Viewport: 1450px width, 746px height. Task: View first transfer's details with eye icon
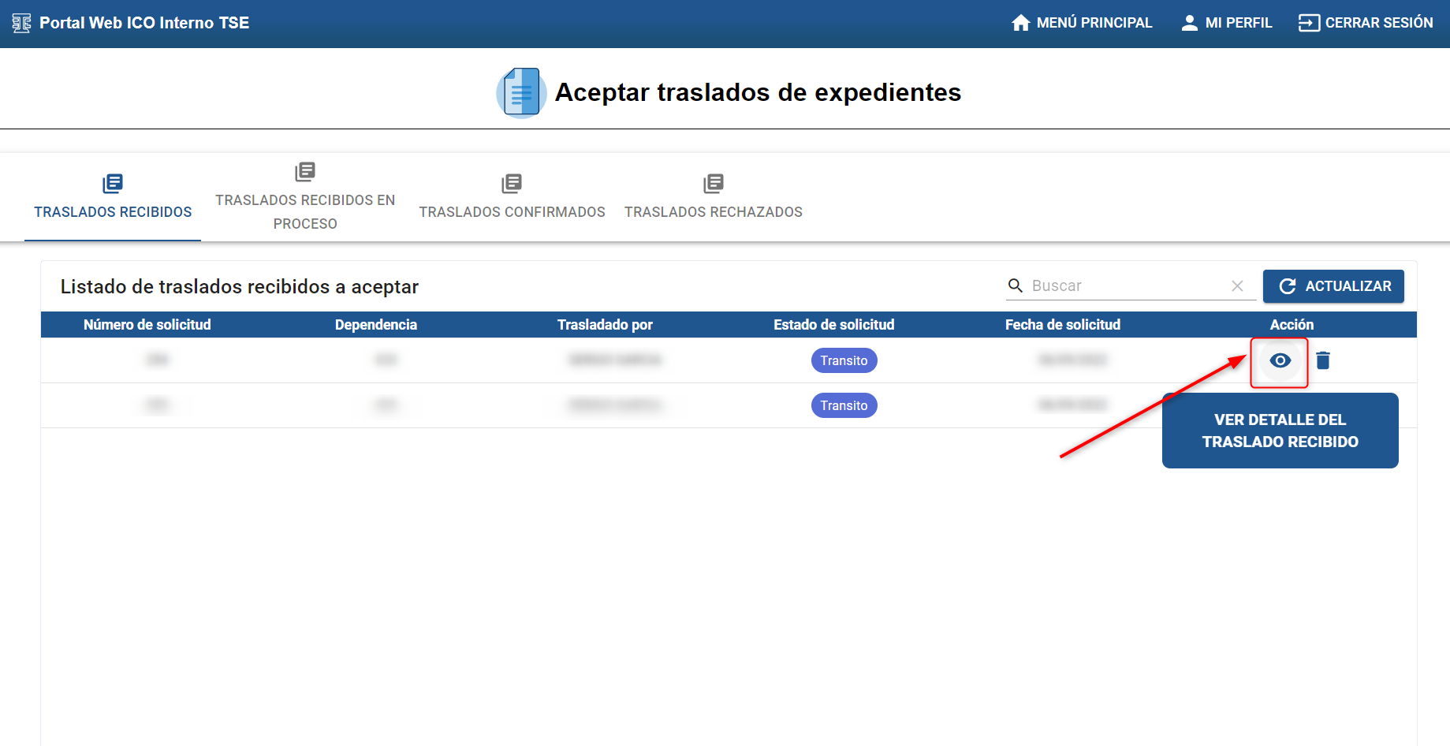point(1280,360)
